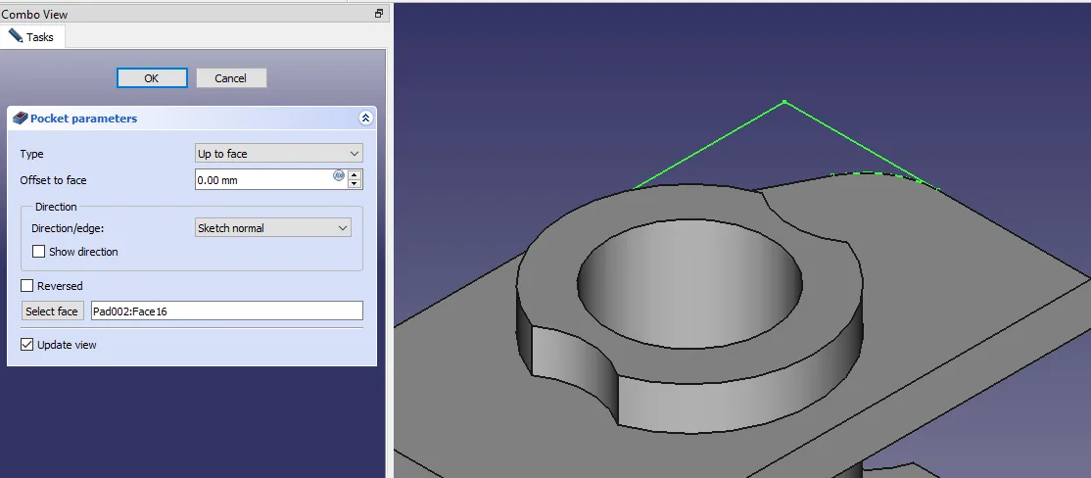Click the pencil icon on the Tasks tab
Image resolution: width=1091 pixels, height=478 pixels.
pyautogui.click(x=16, y=36)
